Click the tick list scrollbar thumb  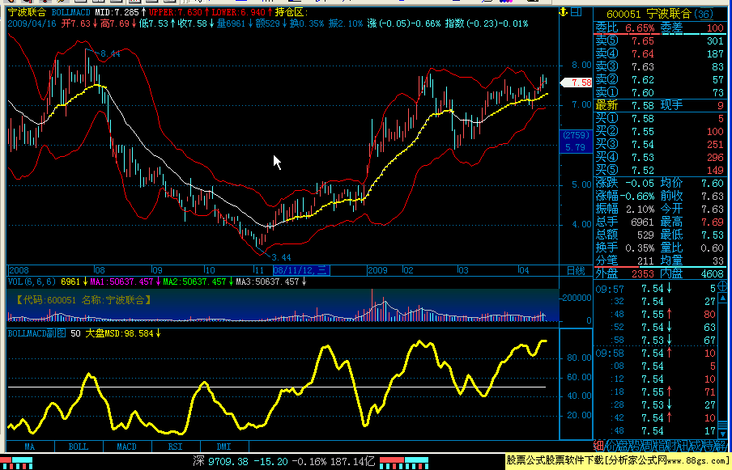[x=722, y=424]
